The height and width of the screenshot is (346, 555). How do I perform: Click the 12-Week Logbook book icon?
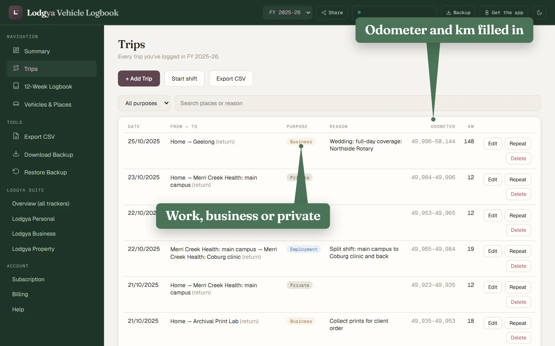16,86
